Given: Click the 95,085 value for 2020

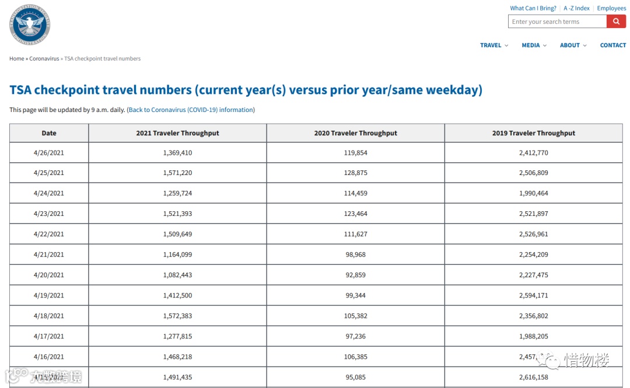Looking at the screenshot, I should tap(356, 377).
